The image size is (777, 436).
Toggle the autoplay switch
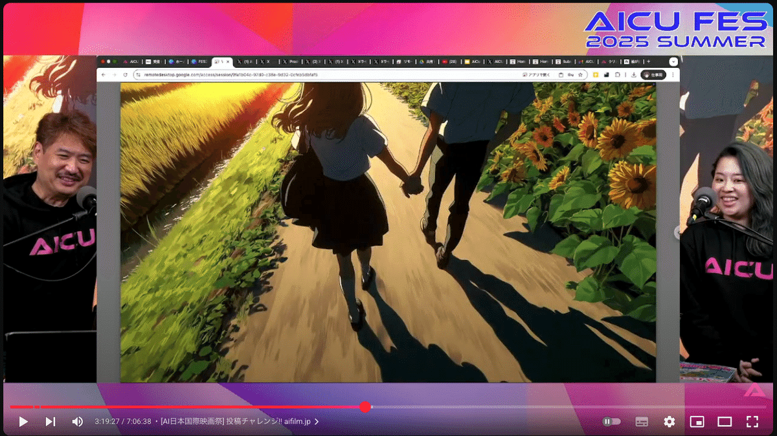(611, 422)
